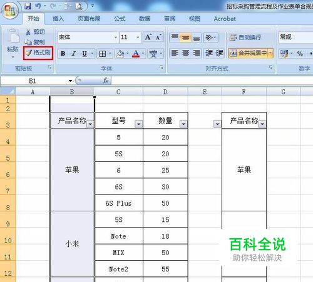
Task: Select row 6 header
Action: 8,171
